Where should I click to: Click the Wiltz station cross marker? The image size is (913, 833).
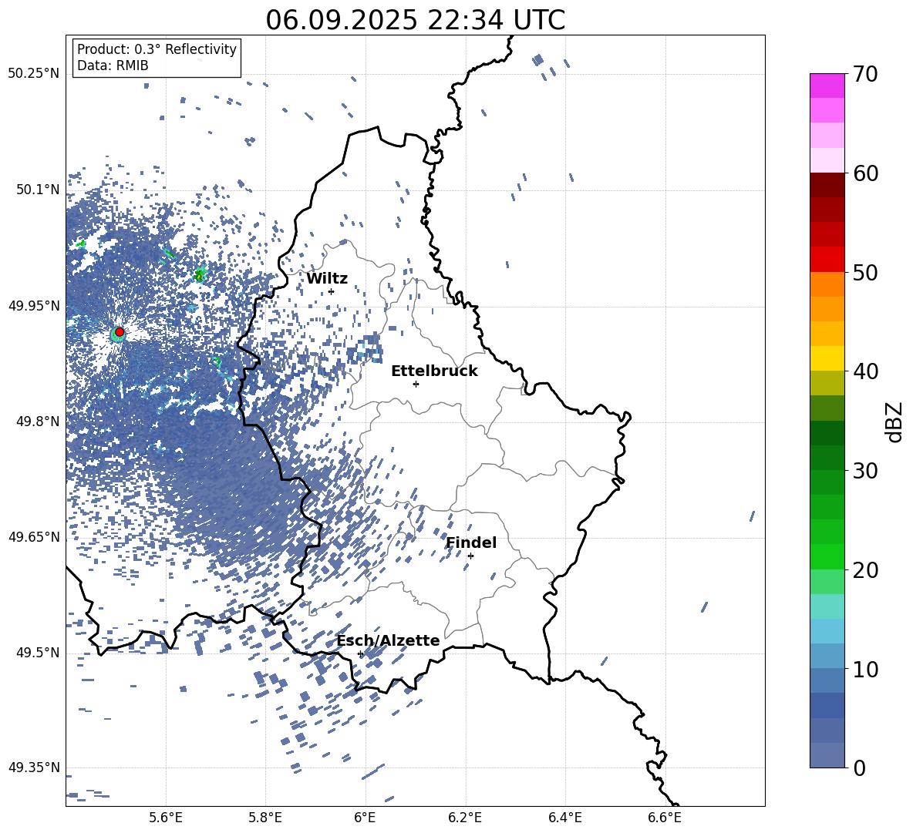pos(332,291)
